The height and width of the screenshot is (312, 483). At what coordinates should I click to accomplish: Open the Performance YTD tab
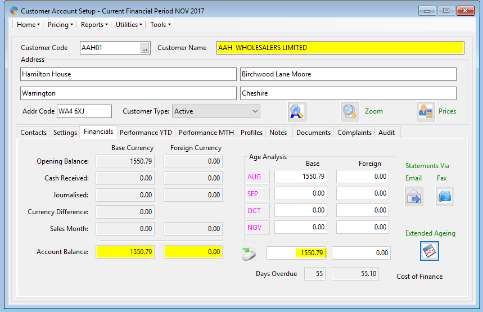click(x=146, y=133)
